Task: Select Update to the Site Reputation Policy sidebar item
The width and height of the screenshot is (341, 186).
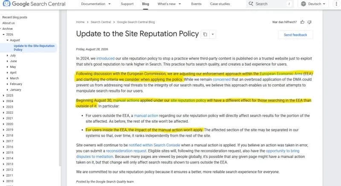Action: pos(34,48)
